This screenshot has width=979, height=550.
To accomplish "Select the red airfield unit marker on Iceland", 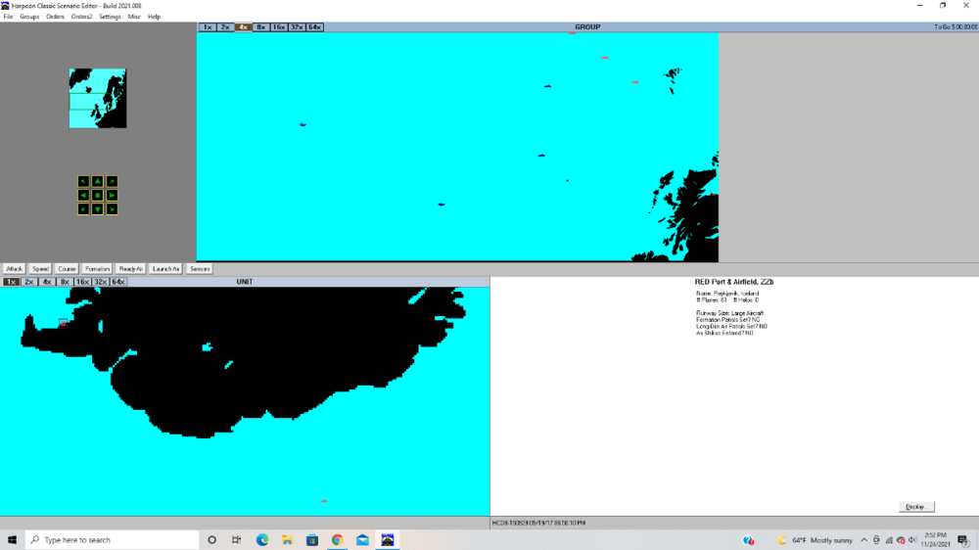I will [64, 322].
